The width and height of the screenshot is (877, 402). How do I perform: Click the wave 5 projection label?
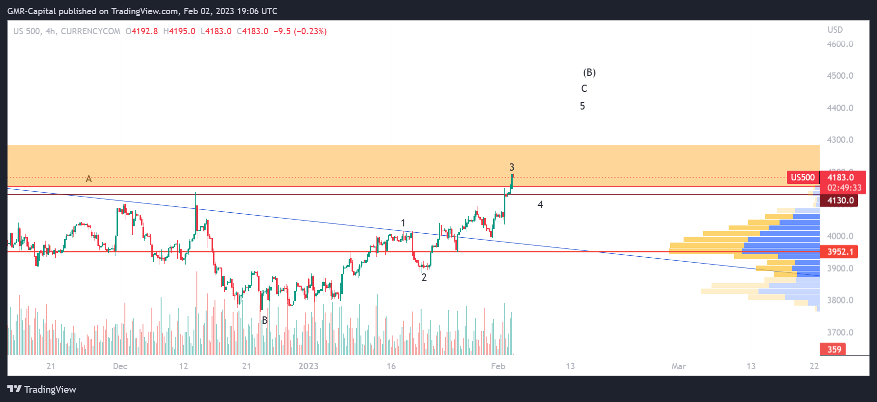(x=582, y=106)
